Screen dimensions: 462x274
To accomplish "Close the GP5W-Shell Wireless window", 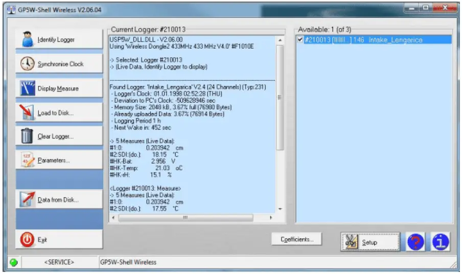I will point(445,9).
